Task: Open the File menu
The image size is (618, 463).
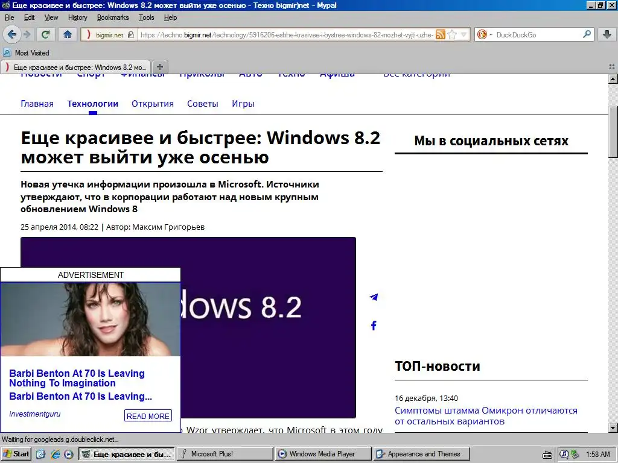Action: pos(9,17)
